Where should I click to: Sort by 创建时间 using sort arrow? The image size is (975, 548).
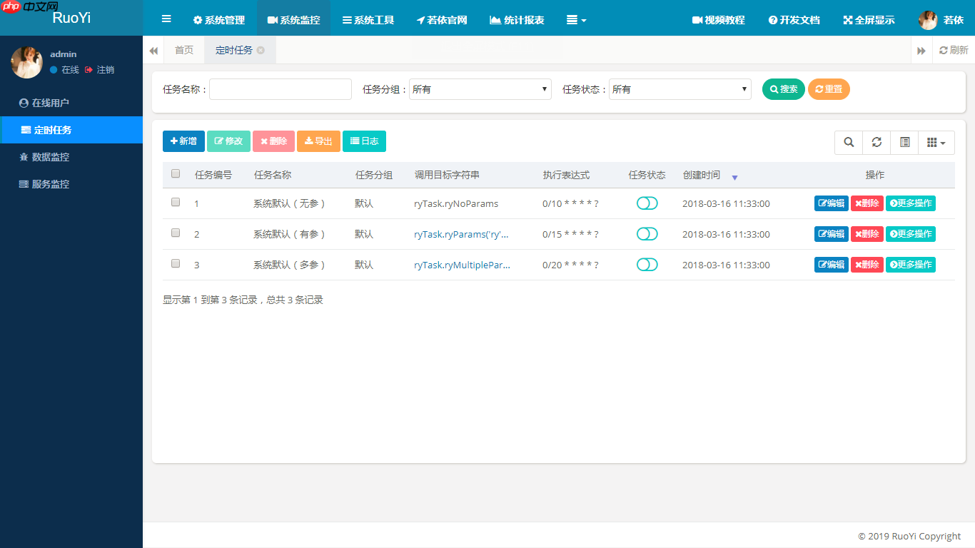pos(734,177)
